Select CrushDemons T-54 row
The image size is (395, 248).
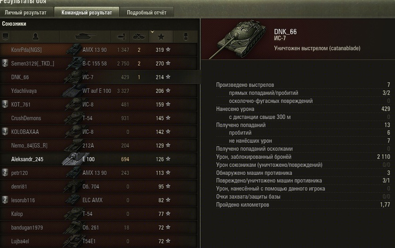tap(99, 118)
